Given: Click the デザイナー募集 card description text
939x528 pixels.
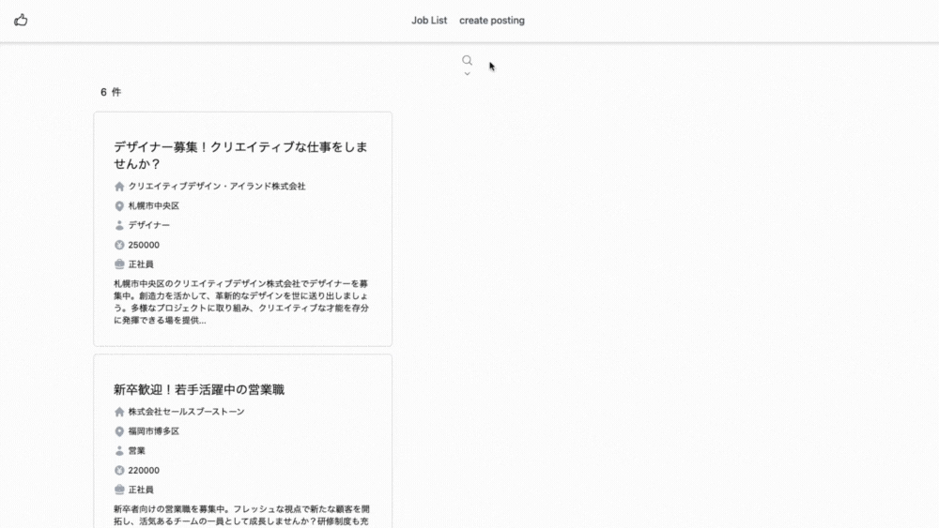Looking at the screenshot, I should pyautogui.click(x=241, y=302).
